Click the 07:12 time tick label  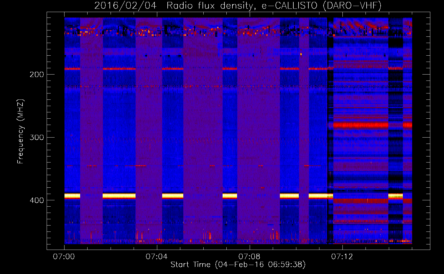click(x=342, y=257)
